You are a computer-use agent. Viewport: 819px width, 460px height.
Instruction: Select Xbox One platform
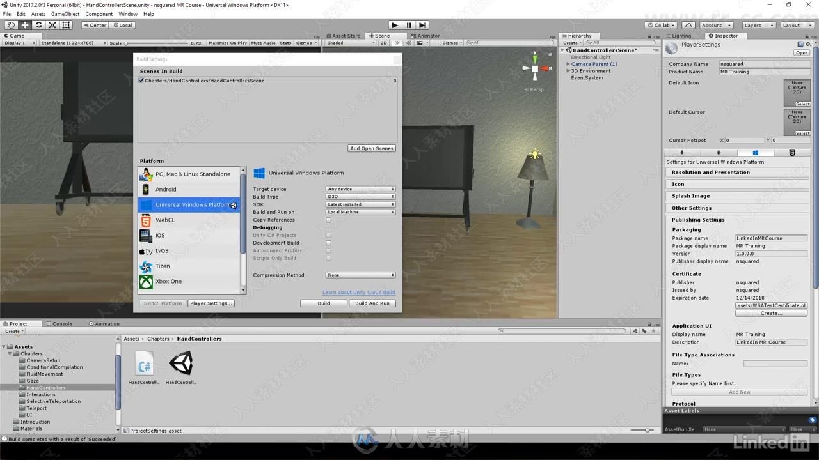click(189, 281)
